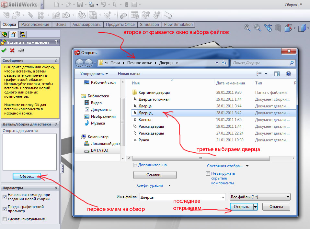Open the Flow Simulation tab
The width and height of the screenshot is (310, 229).
[x=178, y=25]
